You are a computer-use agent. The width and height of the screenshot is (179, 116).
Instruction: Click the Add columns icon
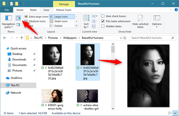pos(94,21)
